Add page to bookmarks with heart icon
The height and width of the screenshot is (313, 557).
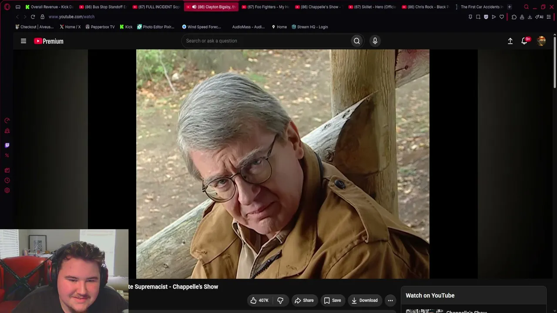click(x=502, y=17)
